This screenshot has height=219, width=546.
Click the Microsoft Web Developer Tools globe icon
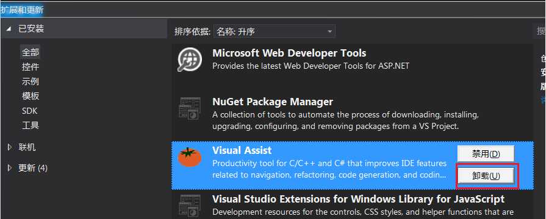pyautogui.click(x=189, y=60)
